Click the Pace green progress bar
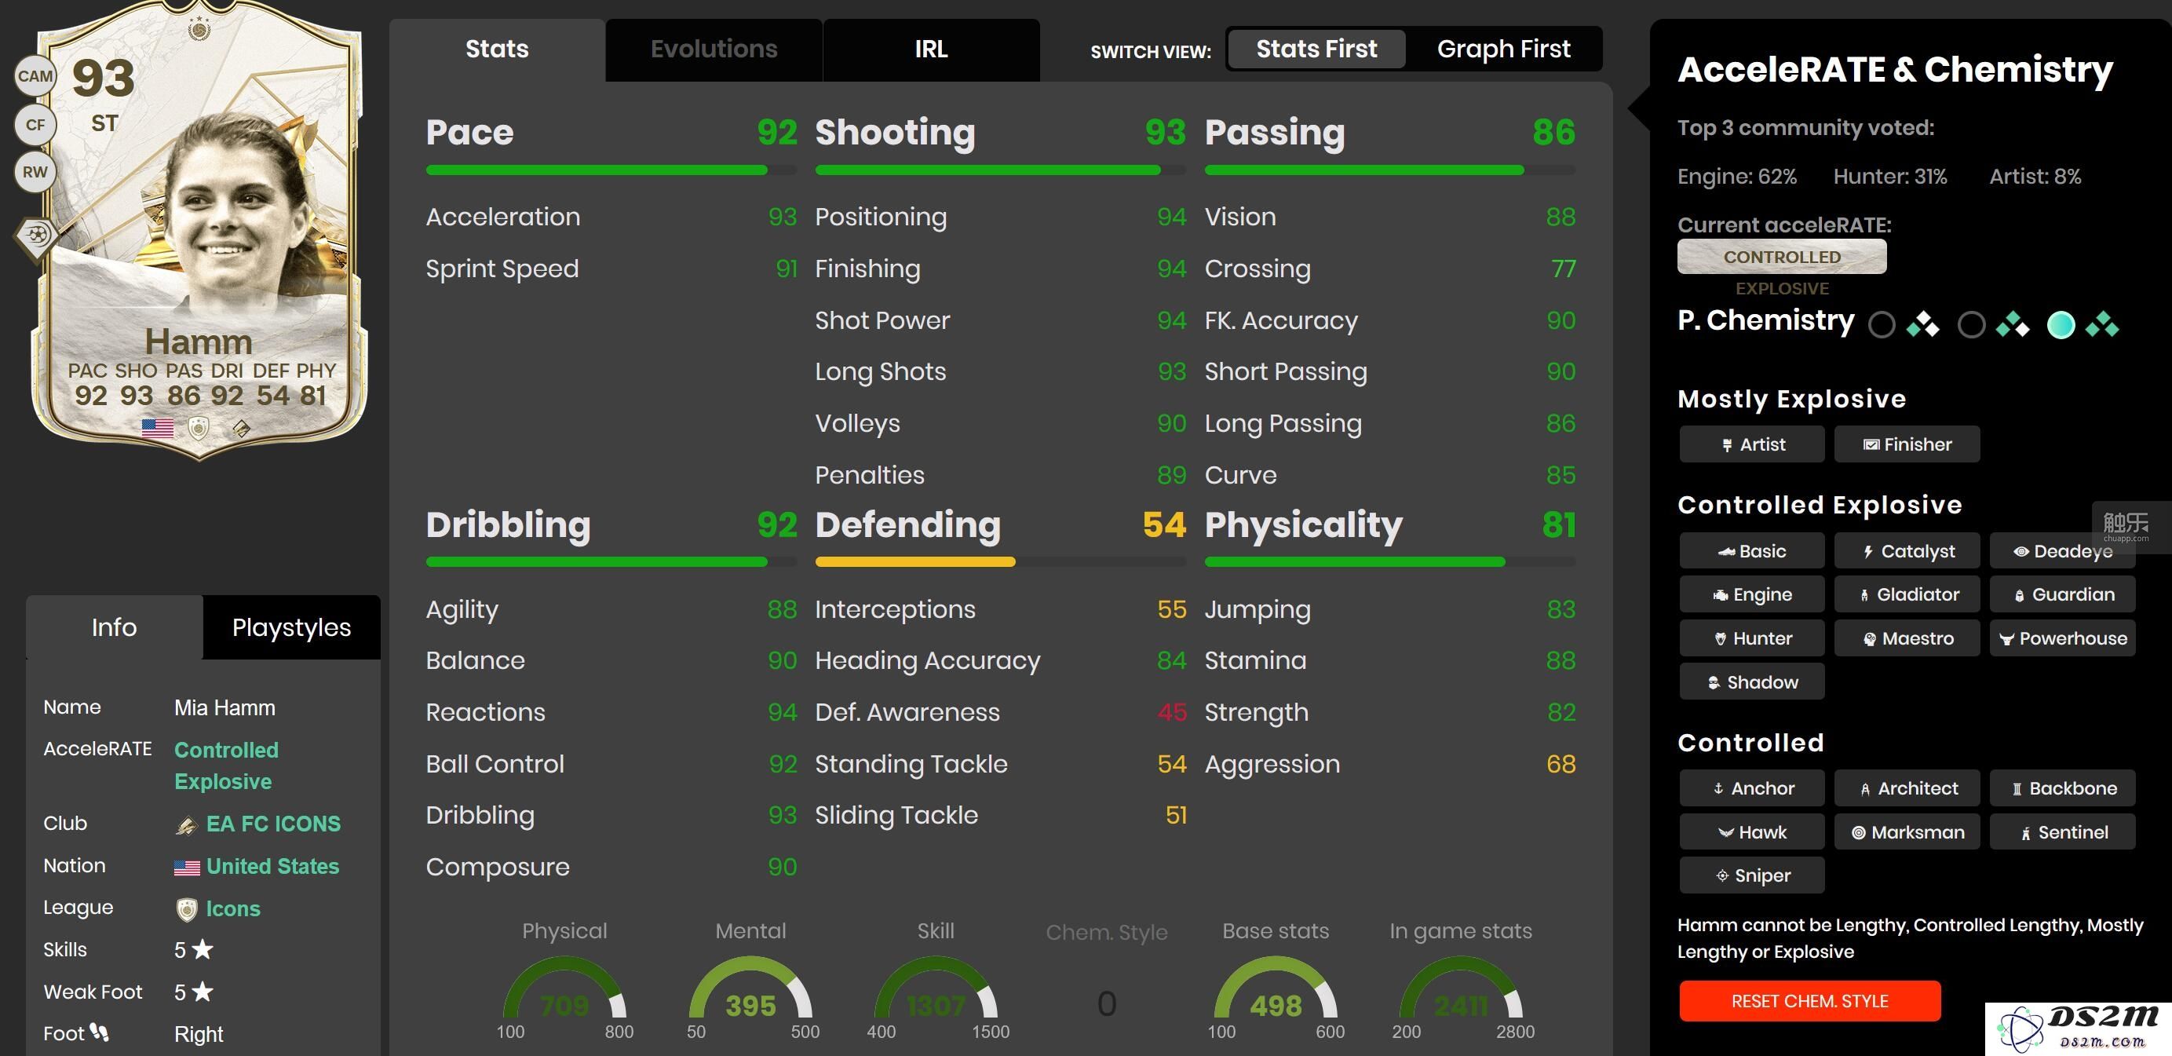Image resolution: width=2172 pixels, height=1056 pixels. (597, 170)
